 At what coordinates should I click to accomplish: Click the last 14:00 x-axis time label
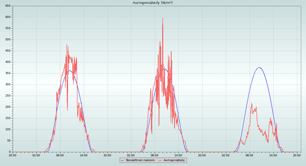pos(273,155)
